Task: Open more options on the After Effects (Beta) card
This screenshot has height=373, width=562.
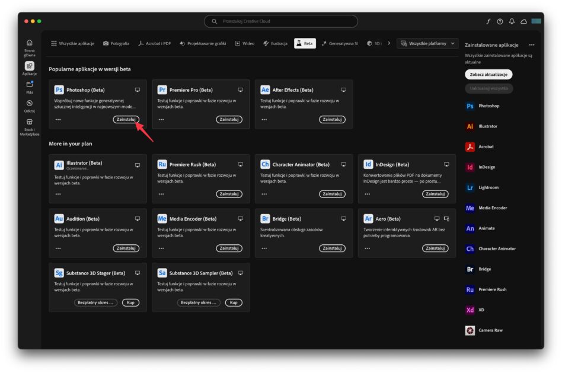Action: [264, 119]
